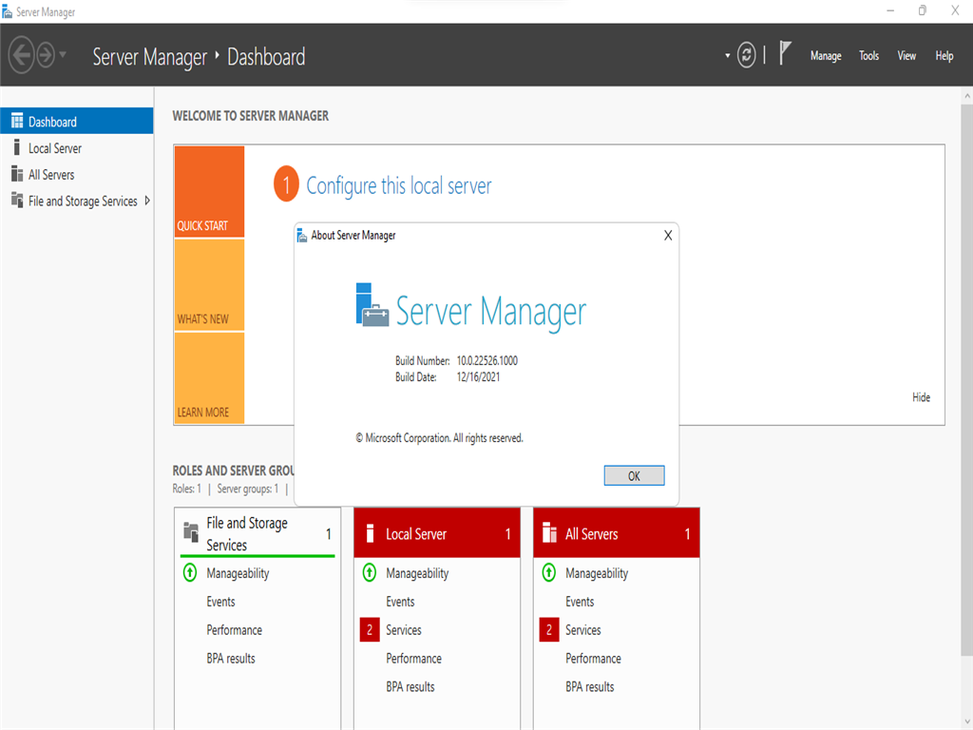Screen dimensions: 973x730
Task: Open Configure this local server
Action: click(x=399, y=185)
